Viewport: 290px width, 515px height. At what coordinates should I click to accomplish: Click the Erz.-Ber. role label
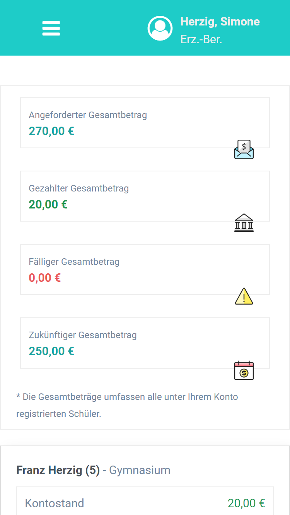200,39
